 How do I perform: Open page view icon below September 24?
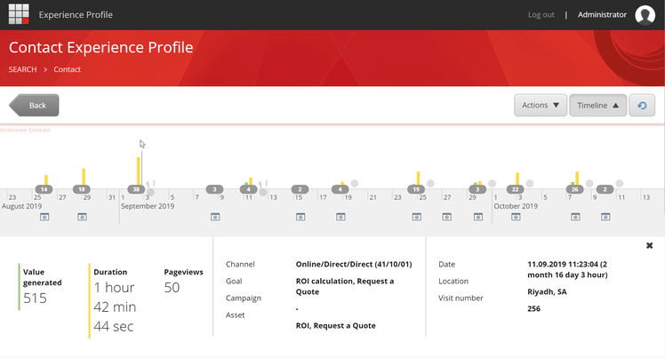(x=417, y=217)
